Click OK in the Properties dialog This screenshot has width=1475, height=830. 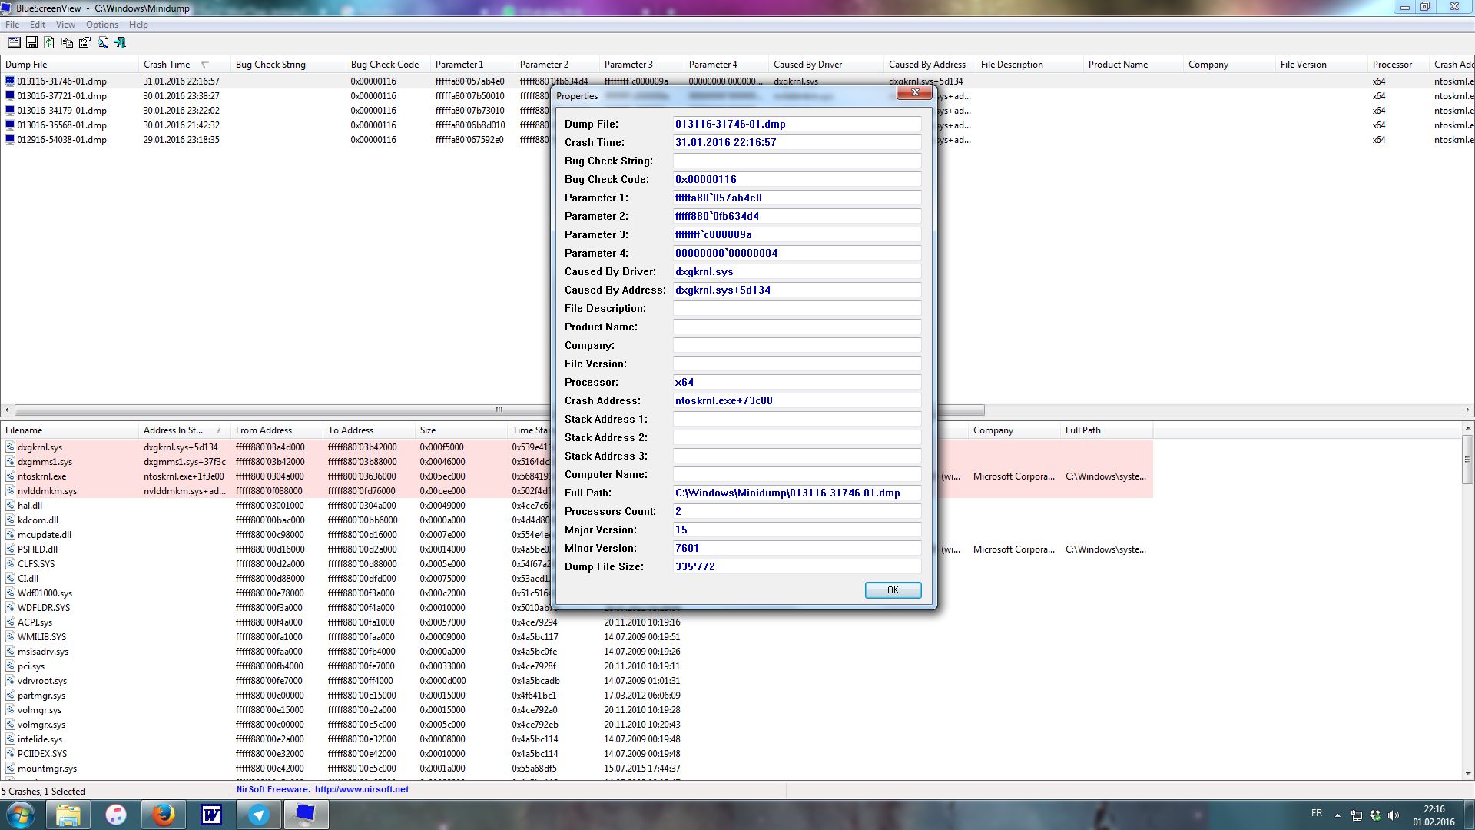893,590
